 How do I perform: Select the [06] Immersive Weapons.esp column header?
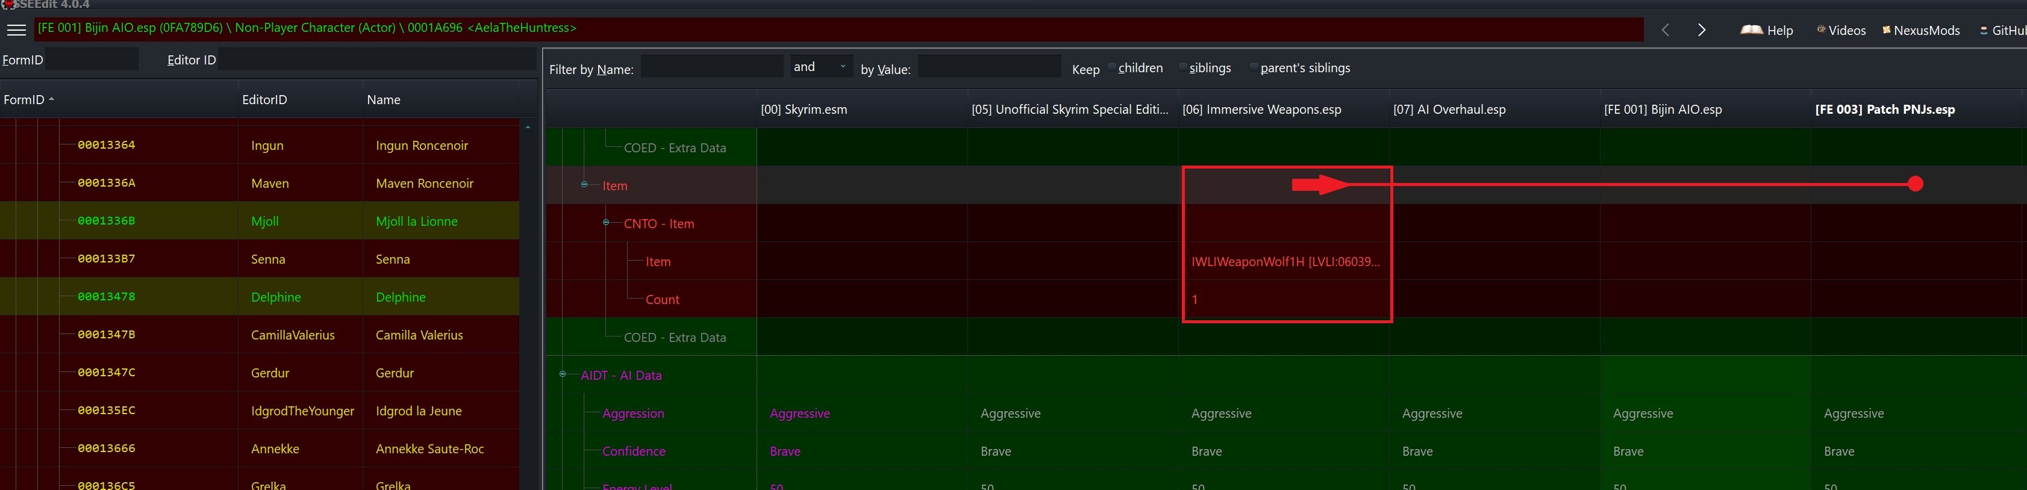click(1284, 110)
